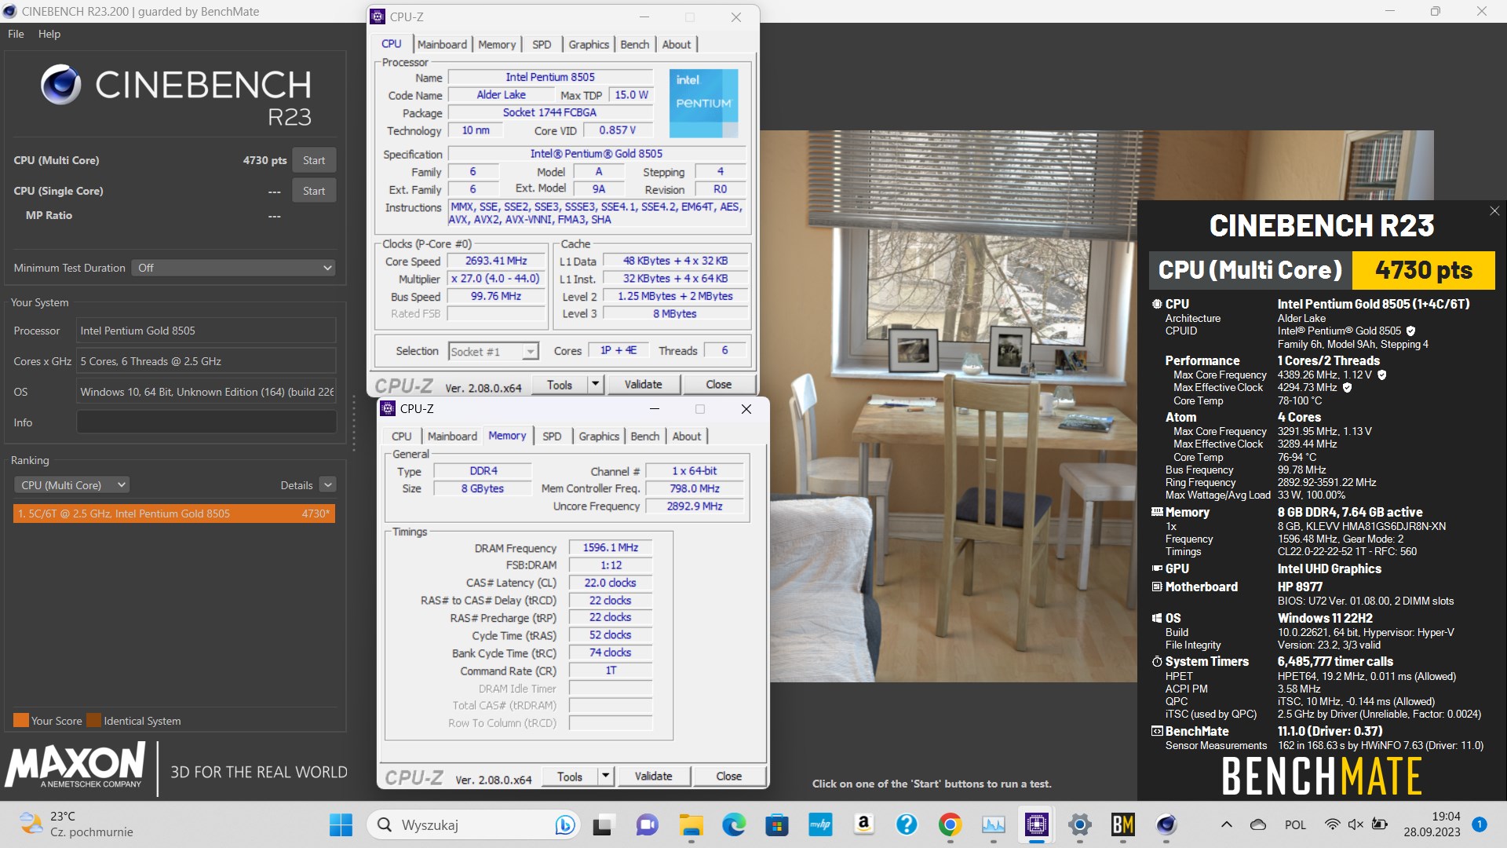Click the System Timers clock icon in BenchMate
Viewport: 1507px width, 848px height.
[x=1156, y=661]
